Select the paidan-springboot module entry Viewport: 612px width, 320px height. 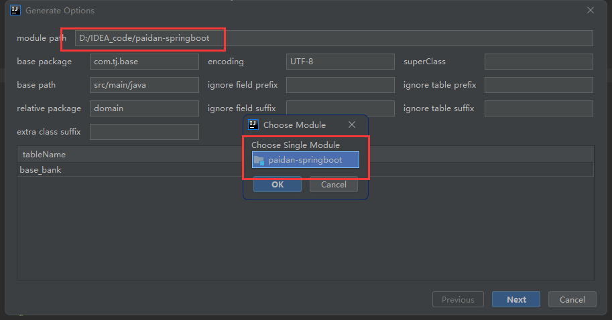pyautogui.click(x=305, y=160)
